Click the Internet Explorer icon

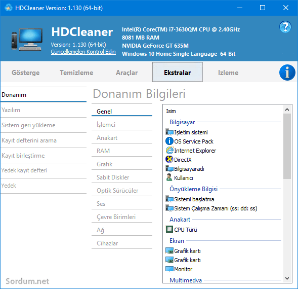(x=169, y=150)
